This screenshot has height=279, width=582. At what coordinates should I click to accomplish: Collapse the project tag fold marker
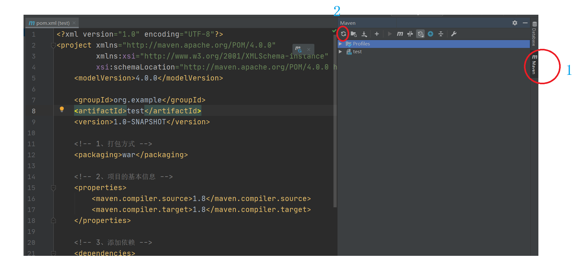53,45
